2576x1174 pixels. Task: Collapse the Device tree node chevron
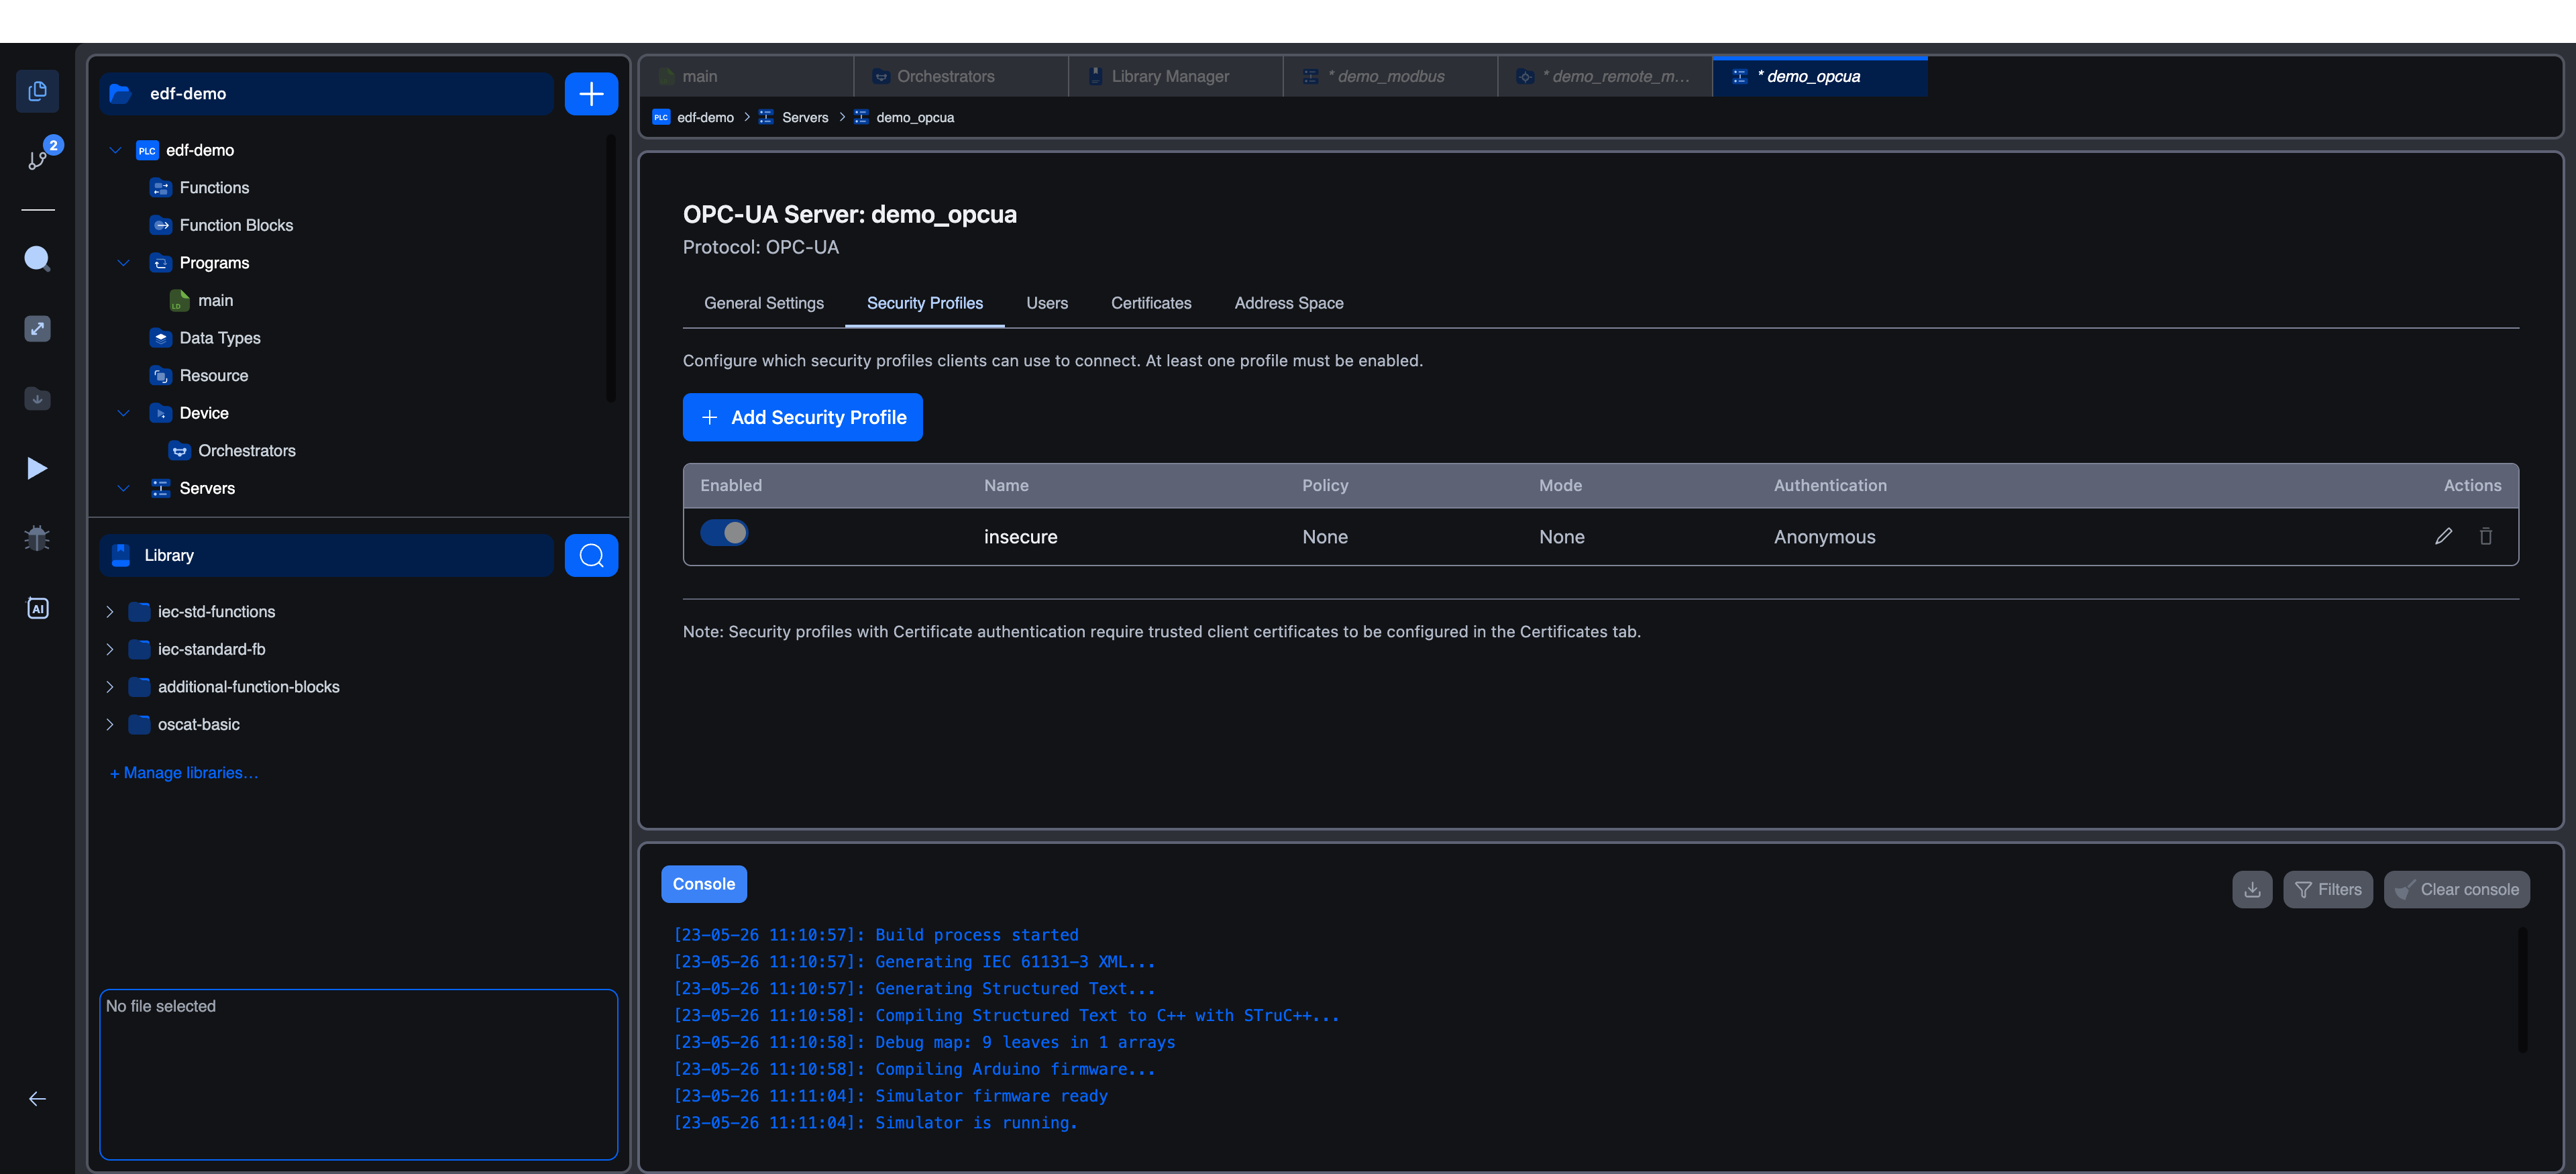pos(123,413)
